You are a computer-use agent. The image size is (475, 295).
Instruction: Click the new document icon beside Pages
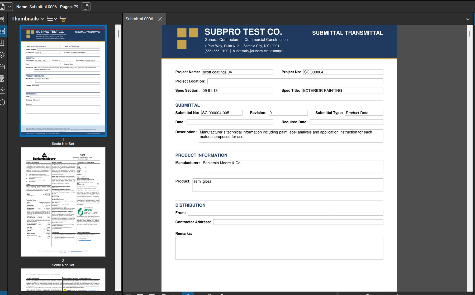click(x=86, y=7)
